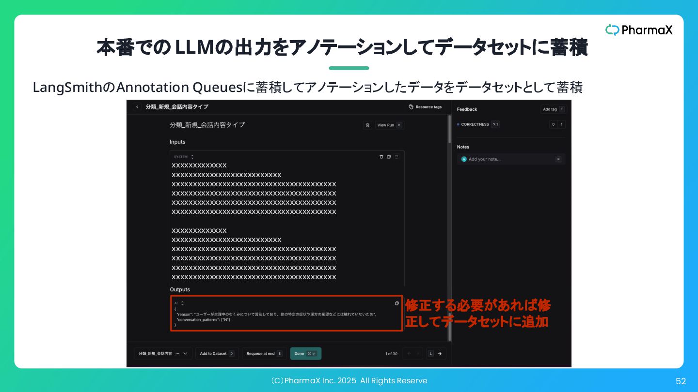This screenshot has height=392, width=698.
Task: Focus the Add your note field
Action: click(x=511, y=159)
